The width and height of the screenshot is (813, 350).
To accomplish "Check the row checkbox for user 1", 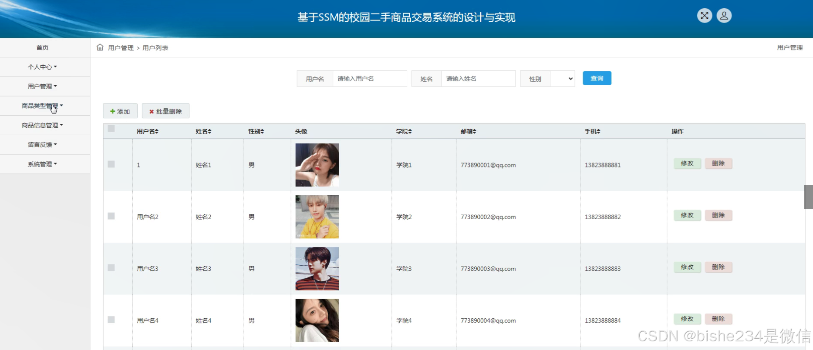I will click(111, 164).
